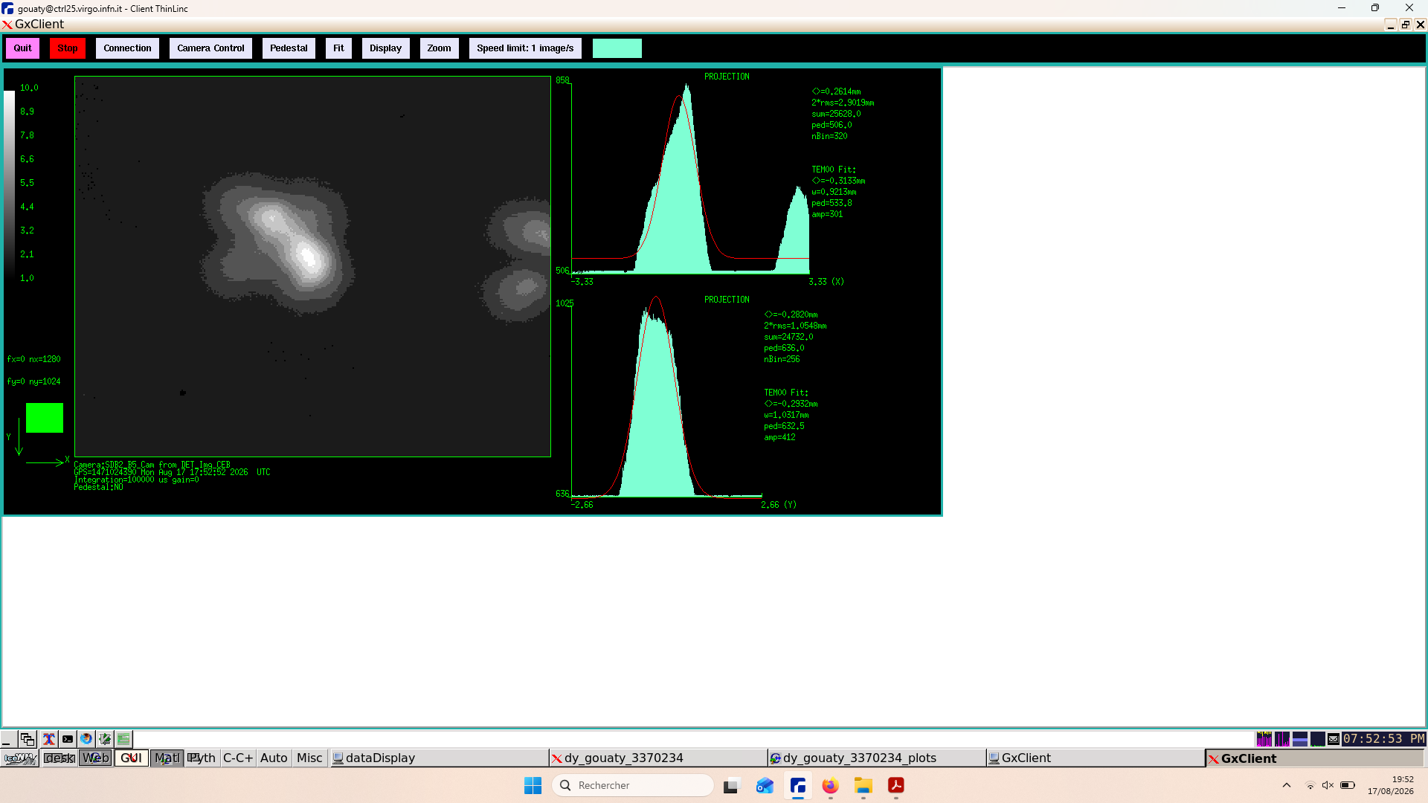Click the GxClient inner window X icon
The image size is (1428, 803).
click(x=7, y=25)
